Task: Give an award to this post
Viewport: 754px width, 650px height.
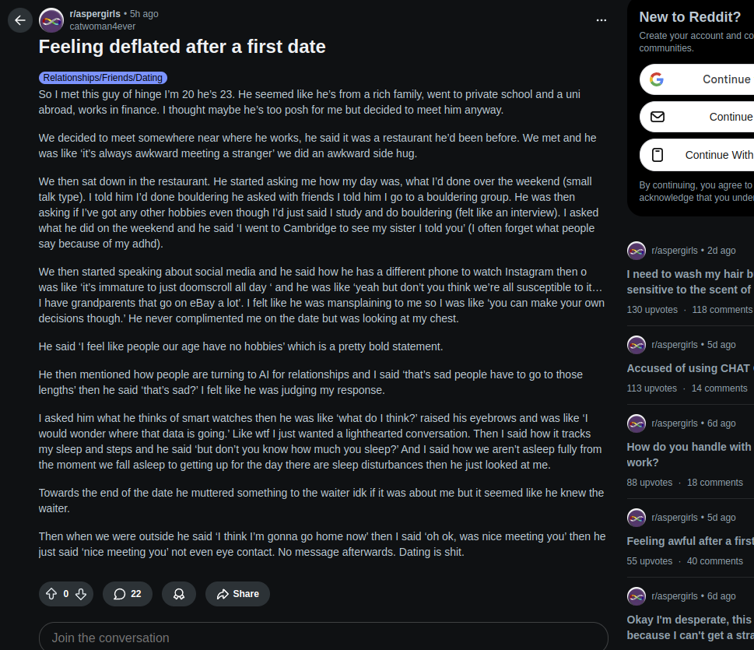Action: point(179,594)
